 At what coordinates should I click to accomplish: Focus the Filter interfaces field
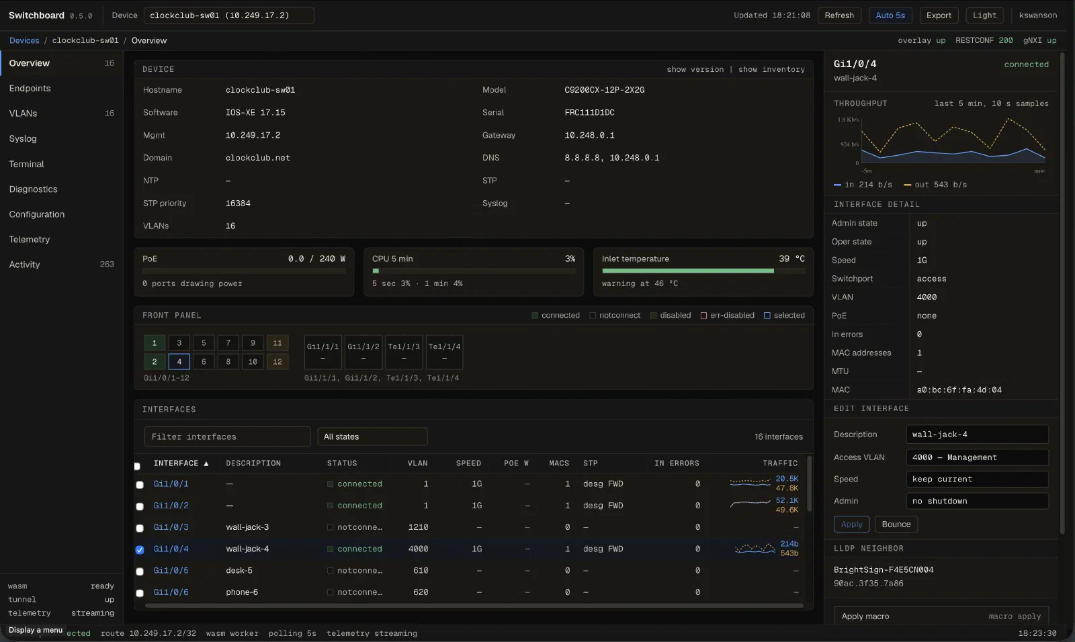coord(227,437)
